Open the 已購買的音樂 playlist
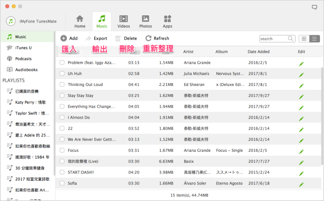The width and height of the screenshot is (324, 201). [27, 91]
